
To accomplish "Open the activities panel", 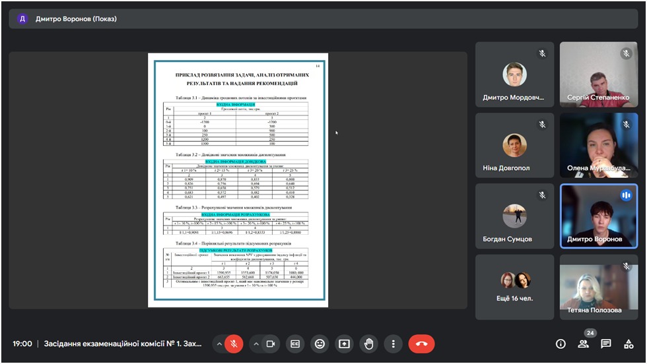I will [x=629, y=344].
